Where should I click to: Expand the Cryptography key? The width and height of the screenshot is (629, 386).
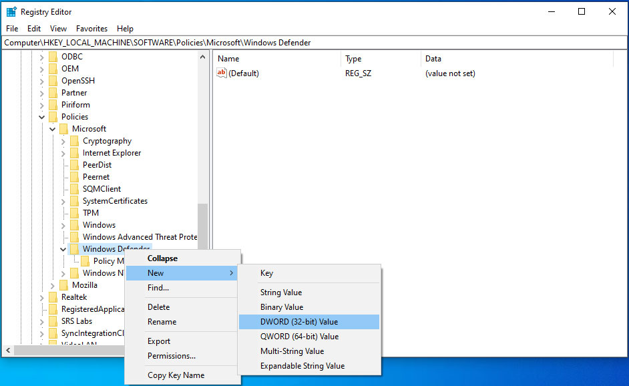pyautogui.click(x=63, y=141)
